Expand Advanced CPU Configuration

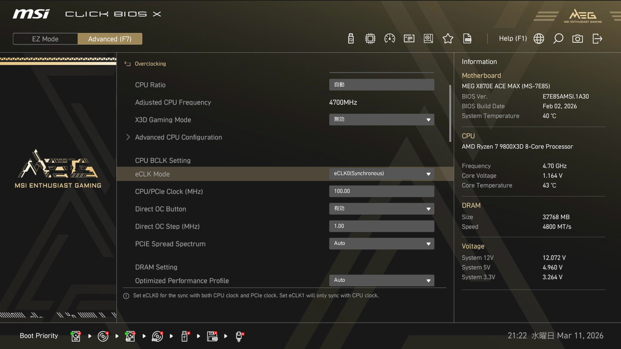[x=178, y=138]
